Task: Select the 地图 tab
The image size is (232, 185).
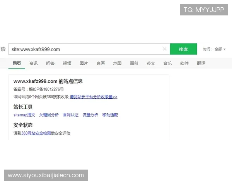Action: pos(117,63)
